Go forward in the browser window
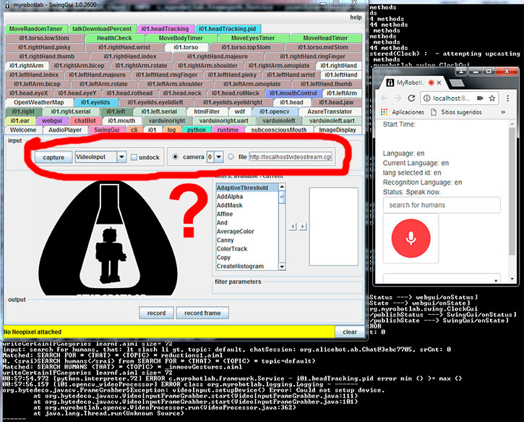This screenshot has width=524, height=422. tap(398, 98)
